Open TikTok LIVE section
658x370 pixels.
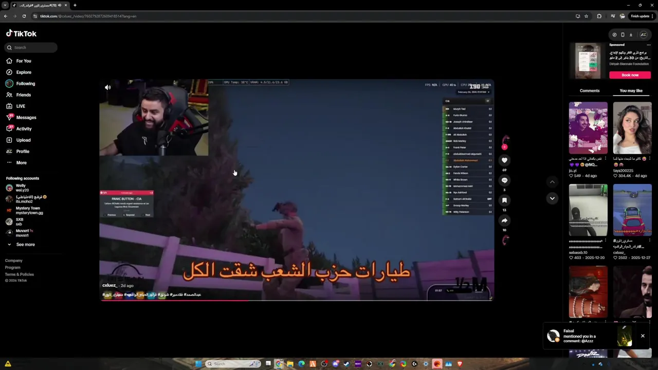[16, 106]
